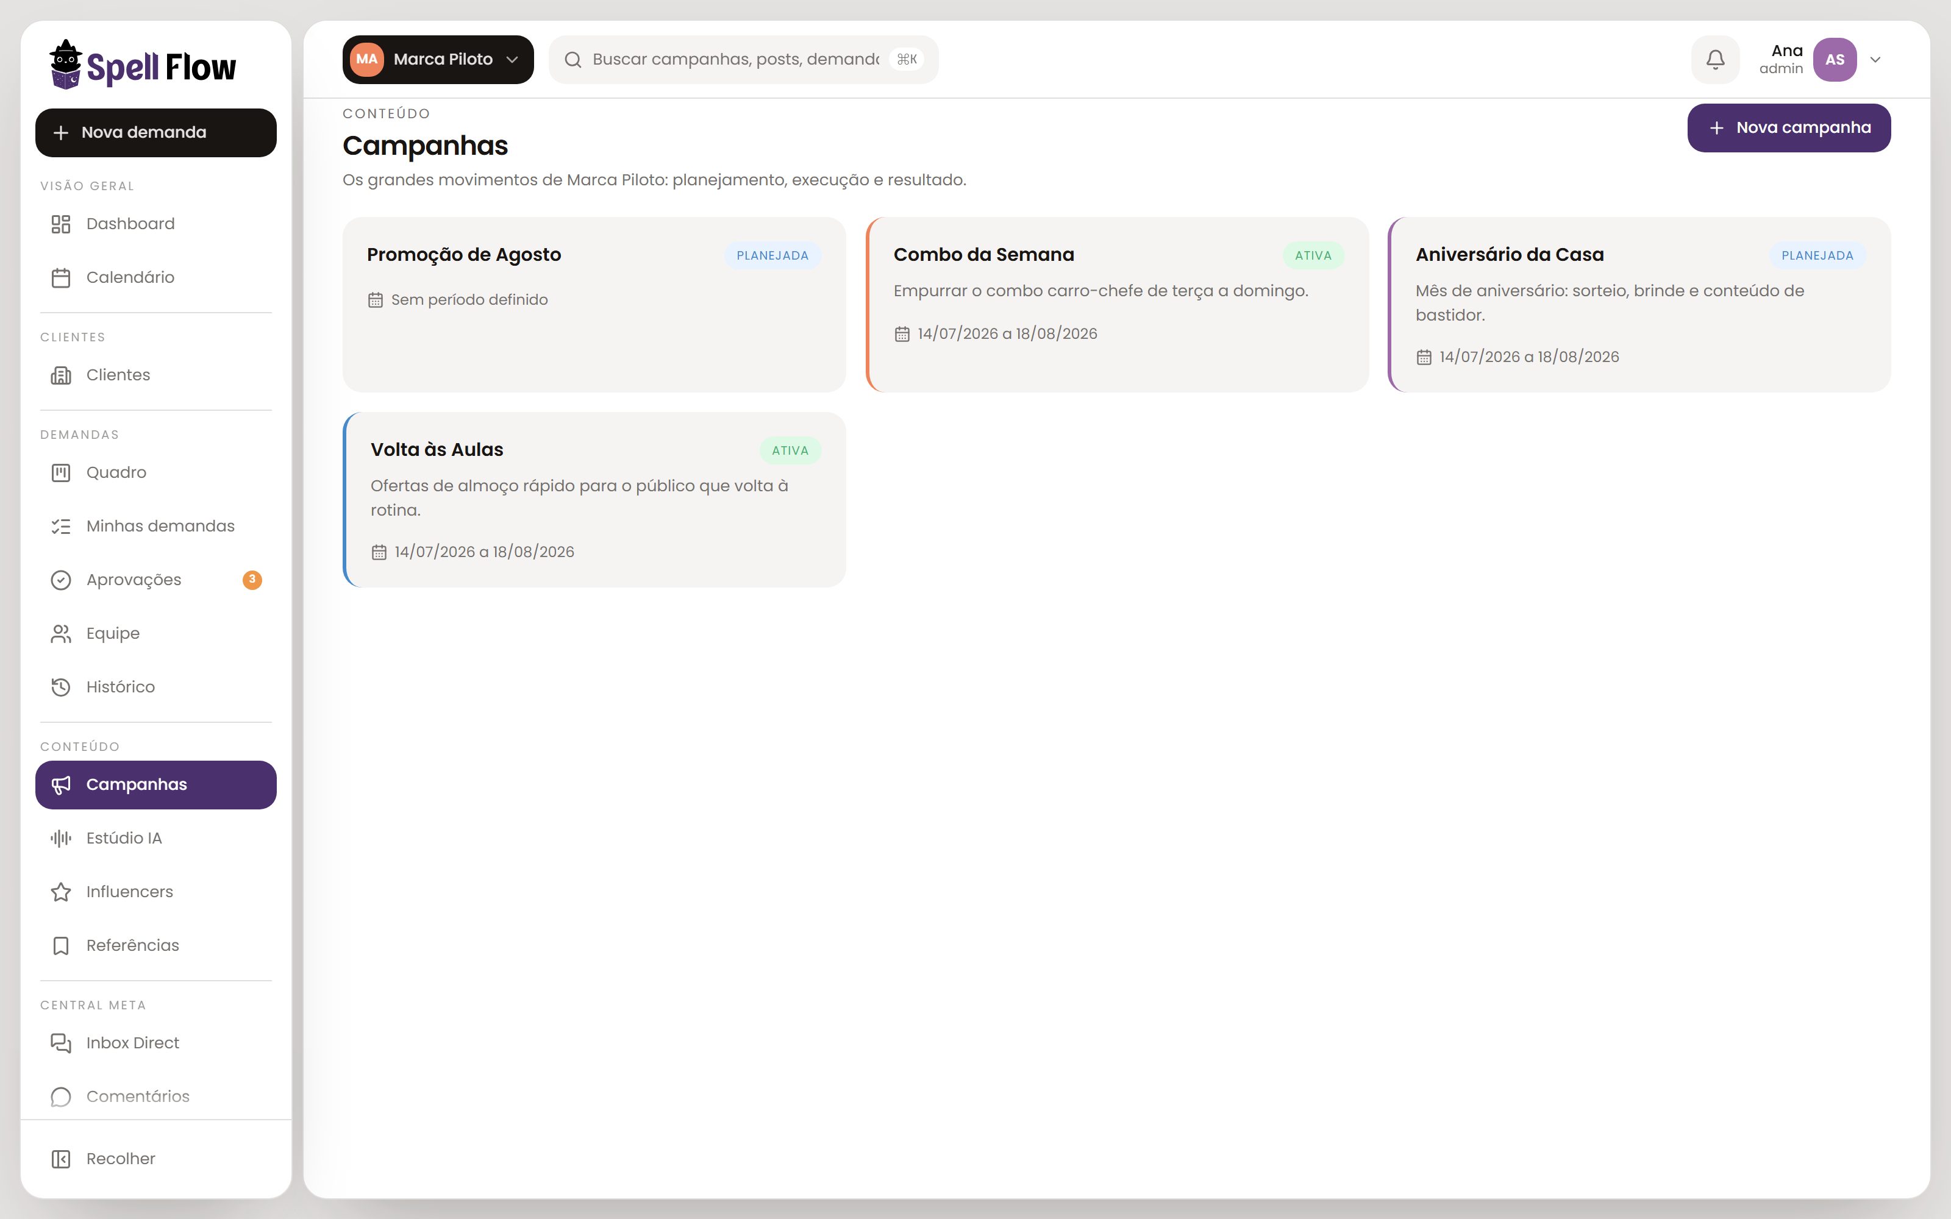Viewport: 1951px width, 1219px height.
Task: Click the orange MA brand avatar
Action: (x=367, y=60)
